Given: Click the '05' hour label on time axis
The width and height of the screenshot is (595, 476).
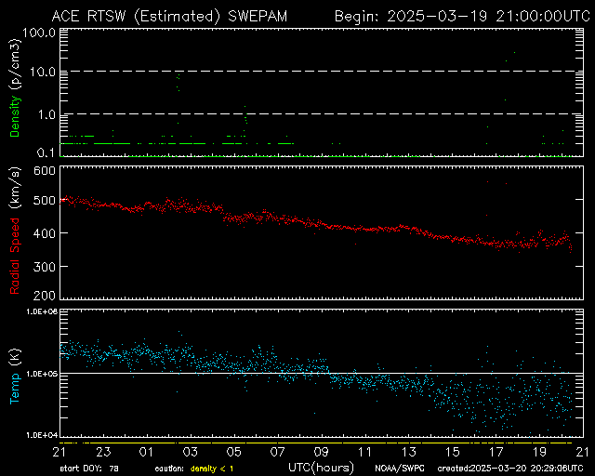Looking at the screenshot, I should (x=233, y=452).
